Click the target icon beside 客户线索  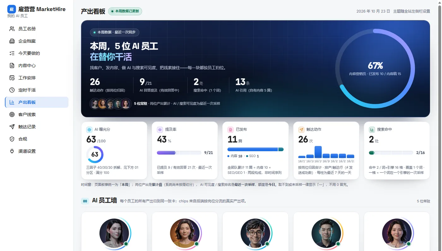tap(12, 115)
